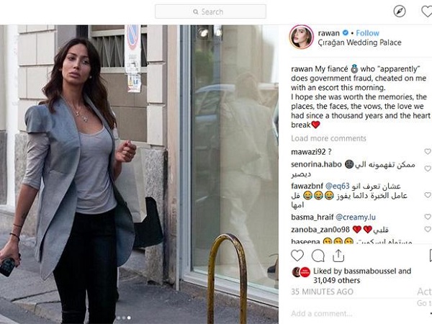Screen dimensions: 432x324
Task: Open @creamy.lu mention link
Action: (x=356, y=217)
